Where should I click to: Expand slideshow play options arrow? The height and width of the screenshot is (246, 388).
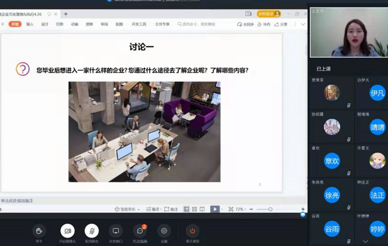coord(222,210)
